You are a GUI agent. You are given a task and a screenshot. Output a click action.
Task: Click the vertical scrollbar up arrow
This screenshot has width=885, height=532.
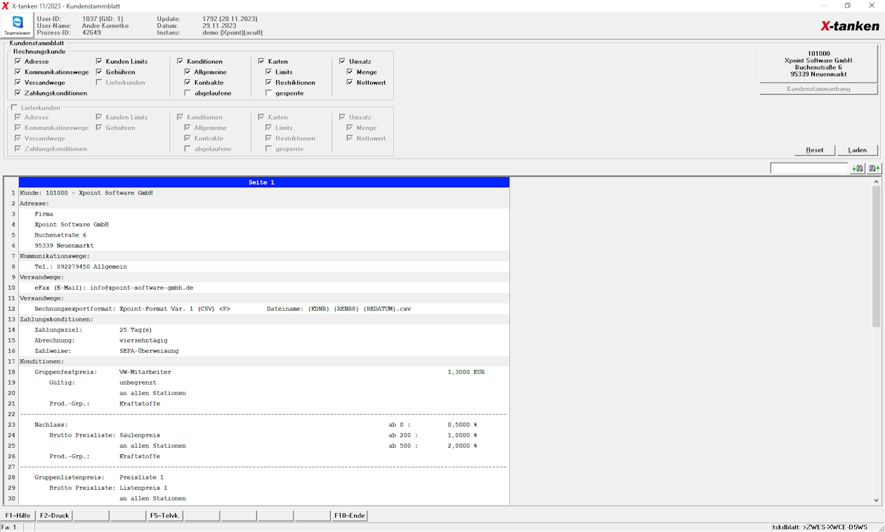(x=876, y=182)
